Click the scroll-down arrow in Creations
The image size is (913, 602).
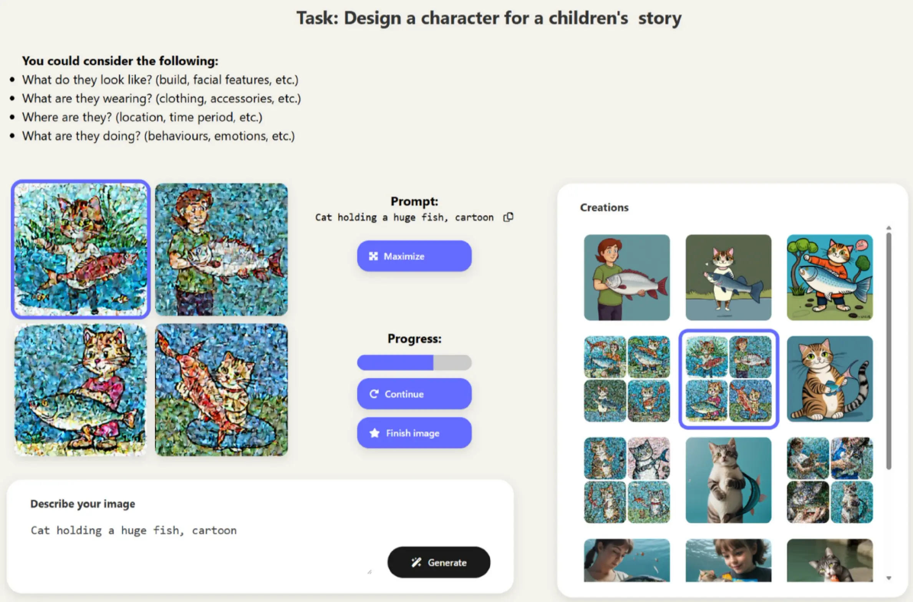coord(889,578)
